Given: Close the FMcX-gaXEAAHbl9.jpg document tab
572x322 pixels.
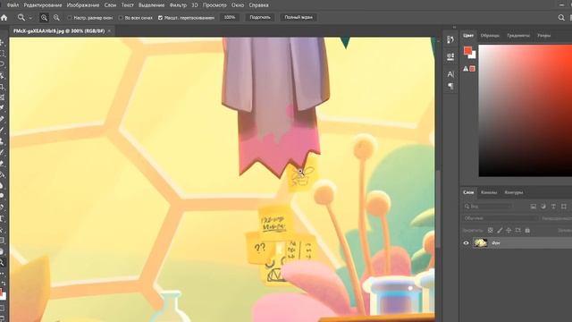Looking at the screenshot, I should (x=109, y=31).
